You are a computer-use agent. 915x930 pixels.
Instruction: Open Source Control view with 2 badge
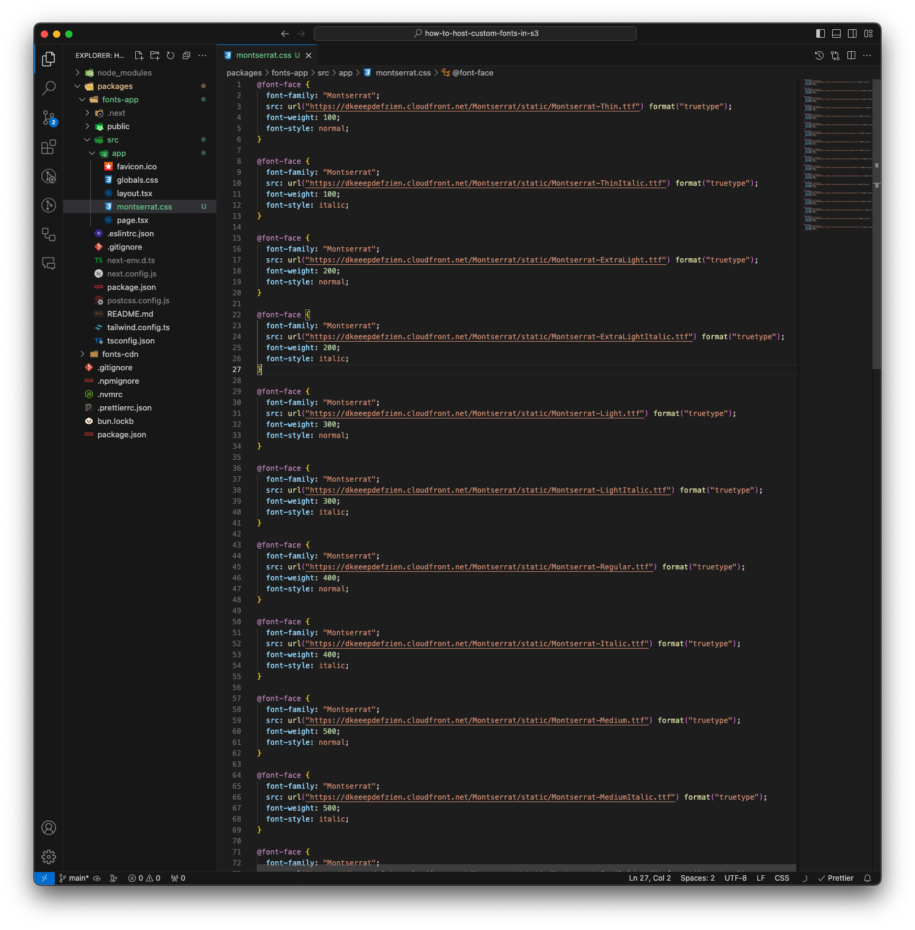tap(49, 117)
